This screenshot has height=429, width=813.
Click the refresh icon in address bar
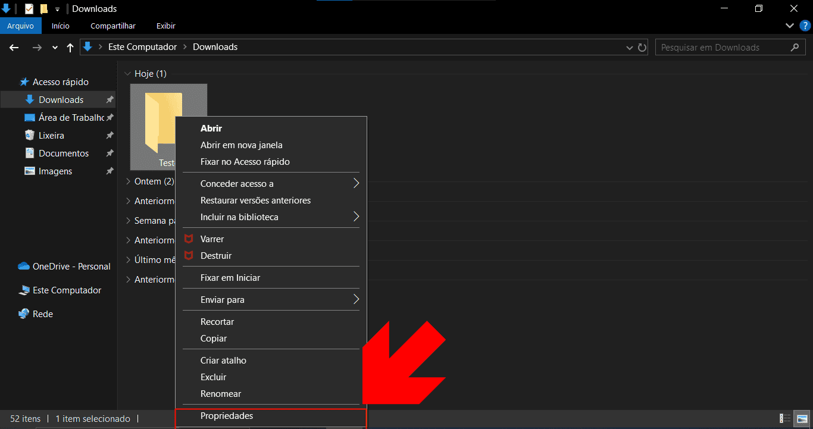(x=642, y=48)
